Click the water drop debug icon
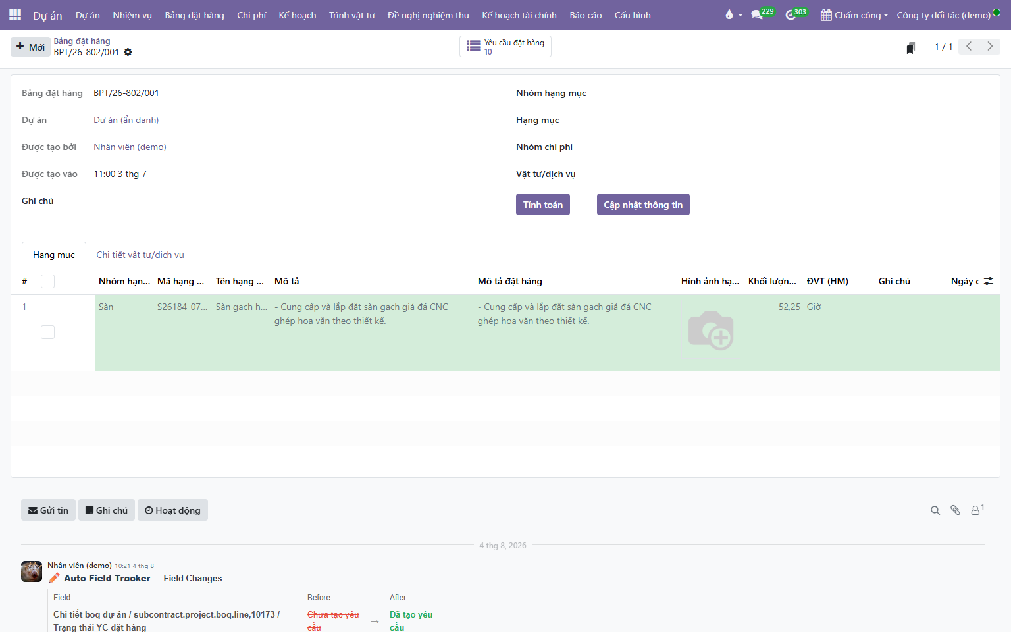Viewport: 1011px width, 632px height. tap(729, 14)
